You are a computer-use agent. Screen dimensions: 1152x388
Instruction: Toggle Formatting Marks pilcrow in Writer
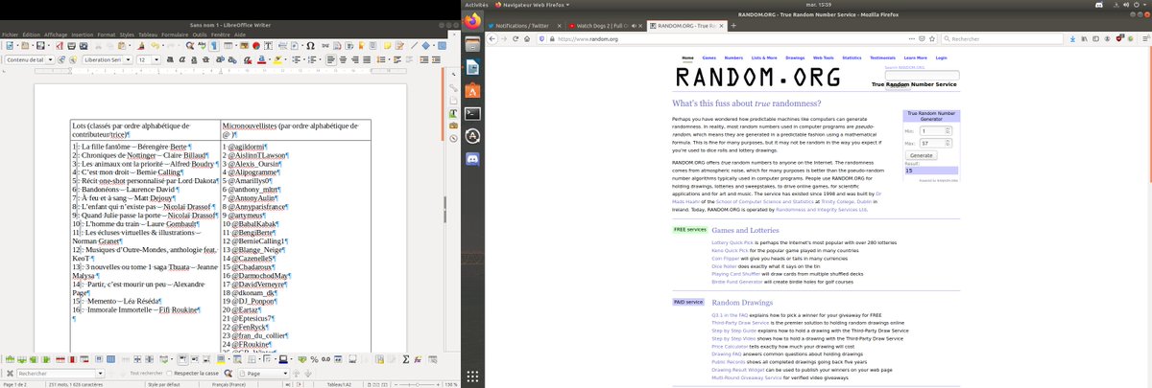214,46
